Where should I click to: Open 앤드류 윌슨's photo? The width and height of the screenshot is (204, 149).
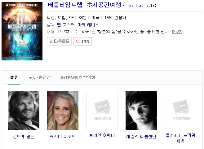(x=24, y=110)
